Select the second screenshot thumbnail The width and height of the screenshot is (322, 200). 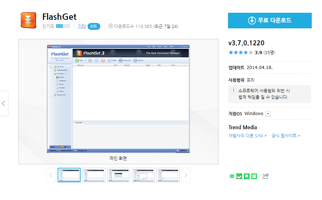point(94,175)
